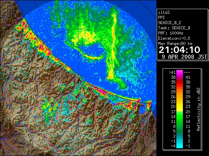Image resolution: width=209 pixels, height=156 pixels.
Task: Select the 'Task: SEAICE_B' line
Action: (x=174, y=28)
